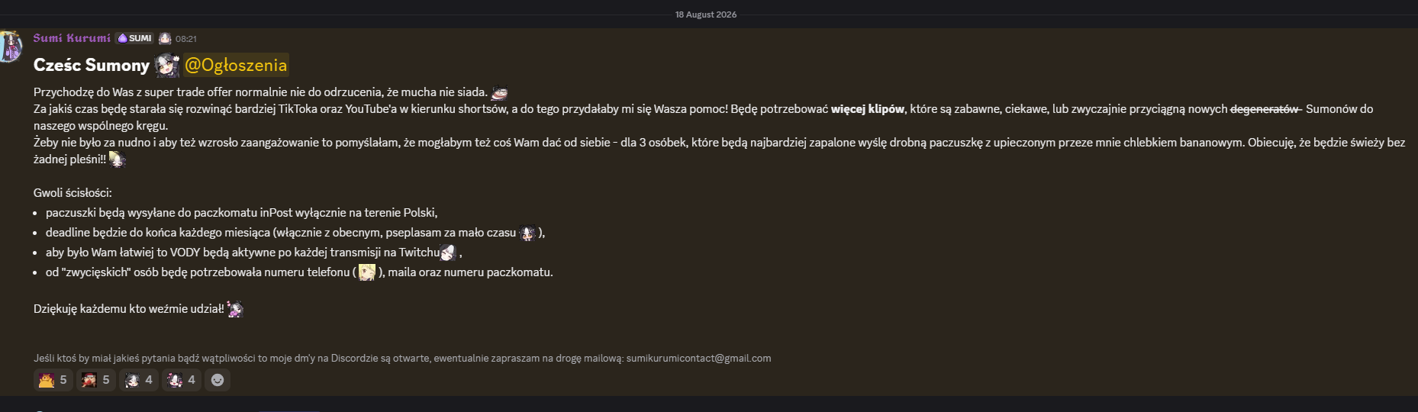Click the waving emoji after "Cześć Sumony"
The width and height of the screenshot is (1418, 412).
(x=167, y=66)
